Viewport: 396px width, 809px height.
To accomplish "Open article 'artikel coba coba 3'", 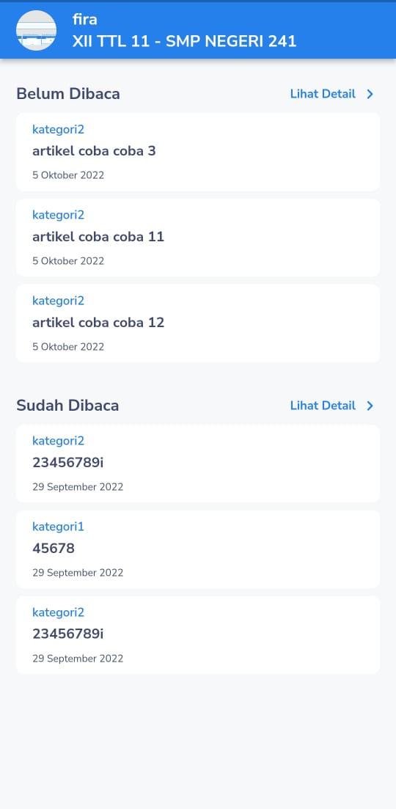I will (198, 153).
